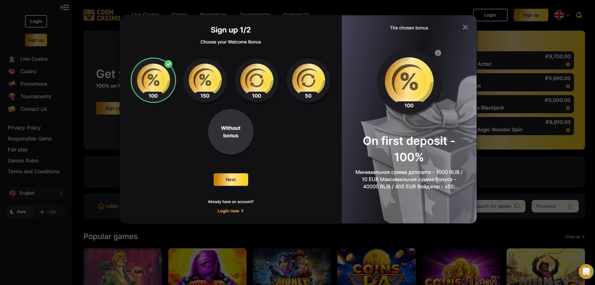Open Contact Us in the sidebar
Viewport: 595px width, 285px height.
coord(34,109)
